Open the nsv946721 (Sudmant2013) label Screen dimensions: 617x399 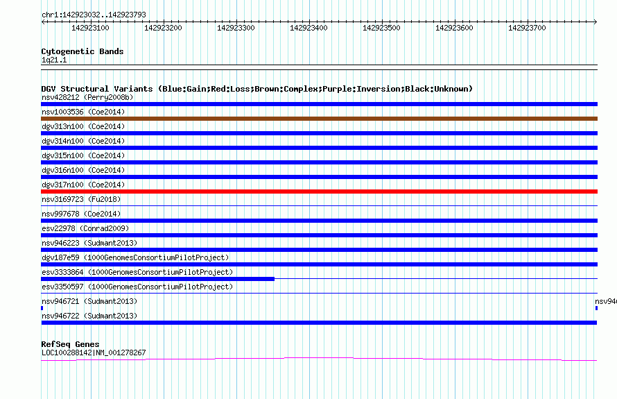pyautogui.click(x=89, y=301)
